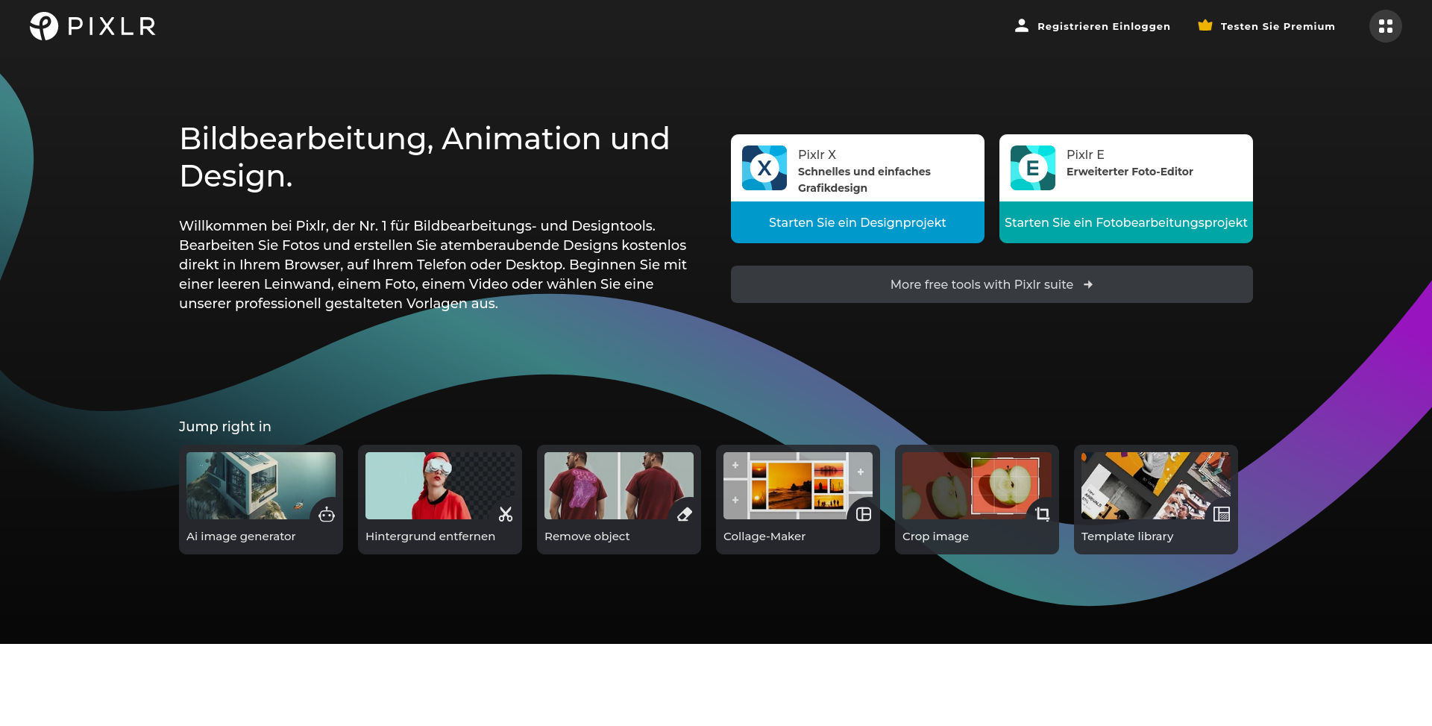Click the Pixlr E app icon
This screenshot has height=726, width=1432.
point(1032,168)
